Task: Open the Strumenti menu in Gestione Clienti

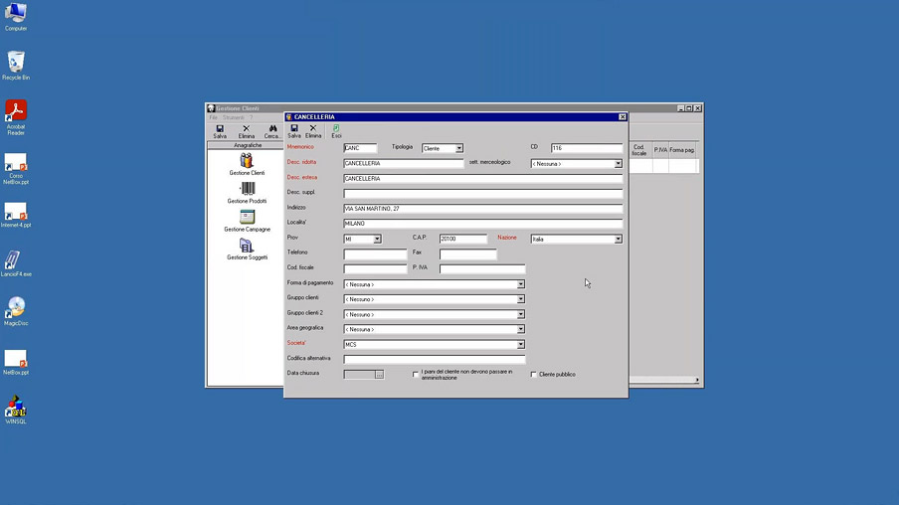Action: [234, 117]
